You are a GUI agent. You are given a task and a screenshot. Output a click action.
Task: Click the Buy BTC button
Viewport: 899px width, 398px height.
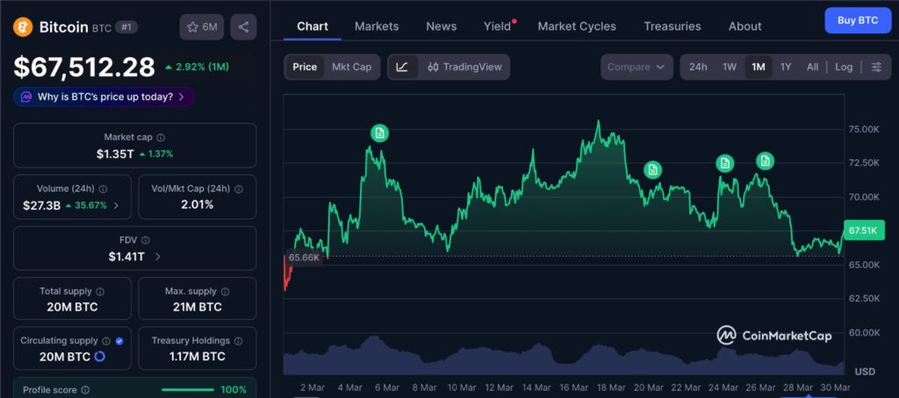tap(858, 21)
